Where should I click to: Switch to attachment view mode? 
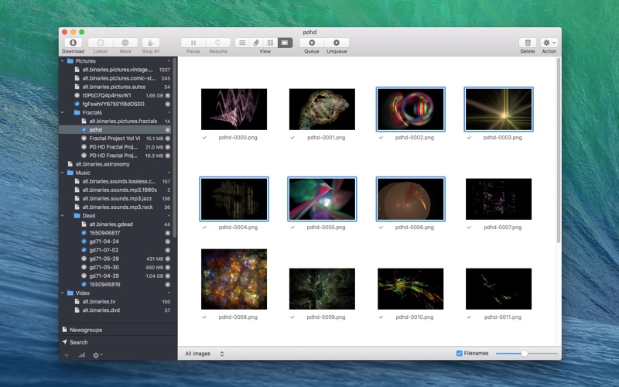click(x=256, y=43)
